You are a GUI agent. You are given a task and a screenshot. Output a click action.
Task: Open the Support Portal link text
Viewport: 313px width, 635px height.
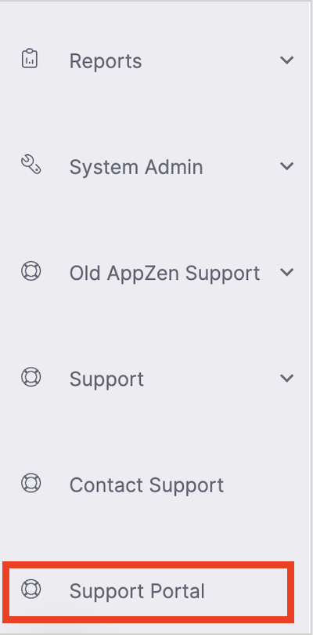click(x=137, y=591)
